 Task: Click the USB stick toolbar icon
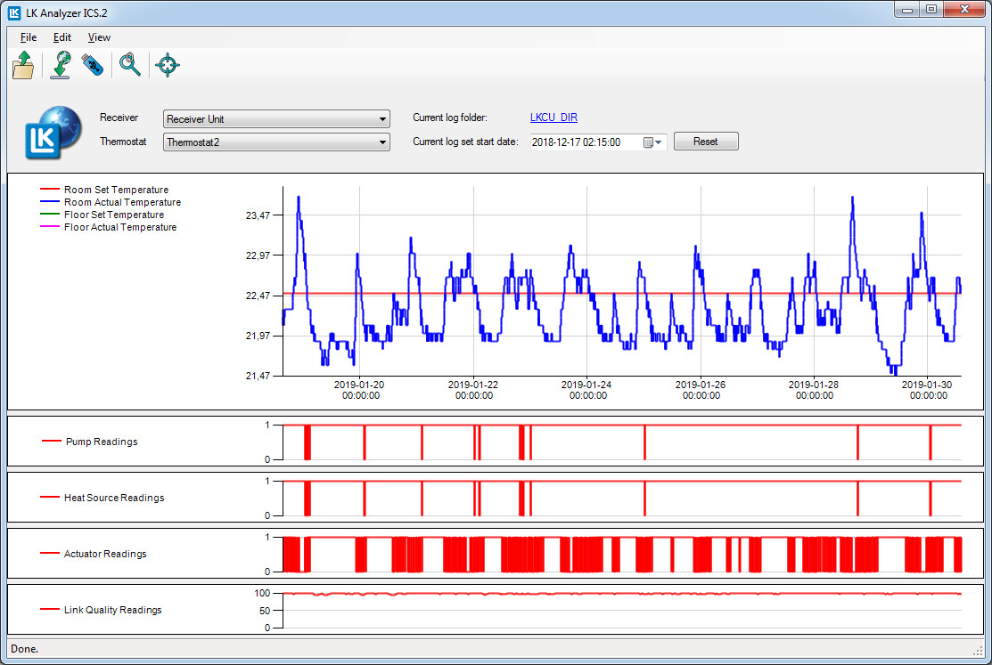[94, 66]
